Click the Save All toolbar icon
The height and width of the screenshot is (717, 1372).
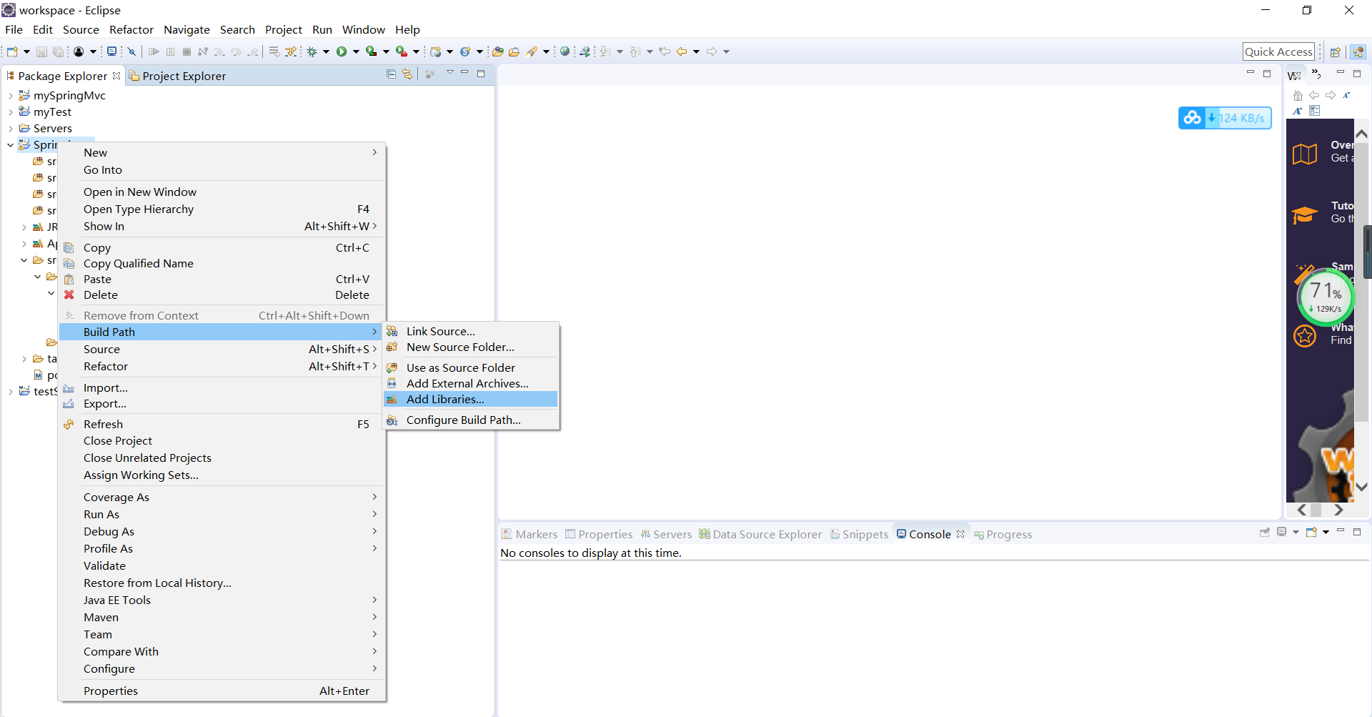point(58,51)
